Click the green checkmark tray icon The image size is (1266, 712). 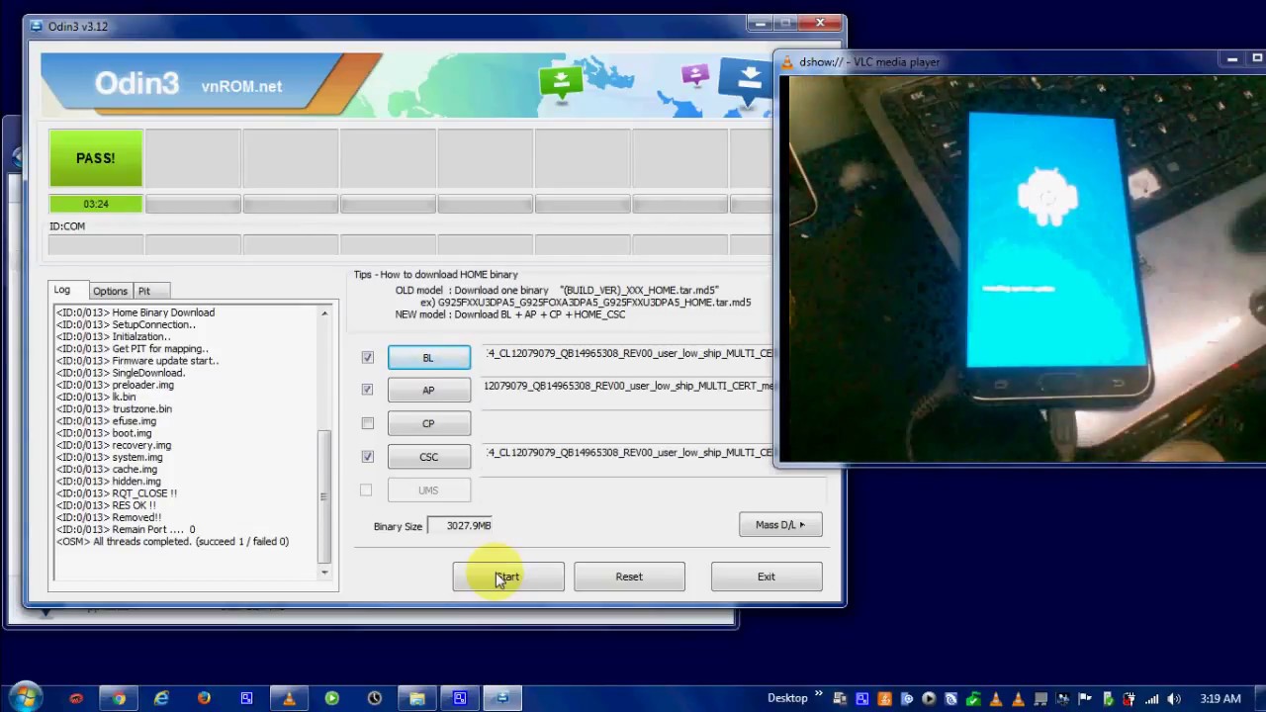pos(974,699)
